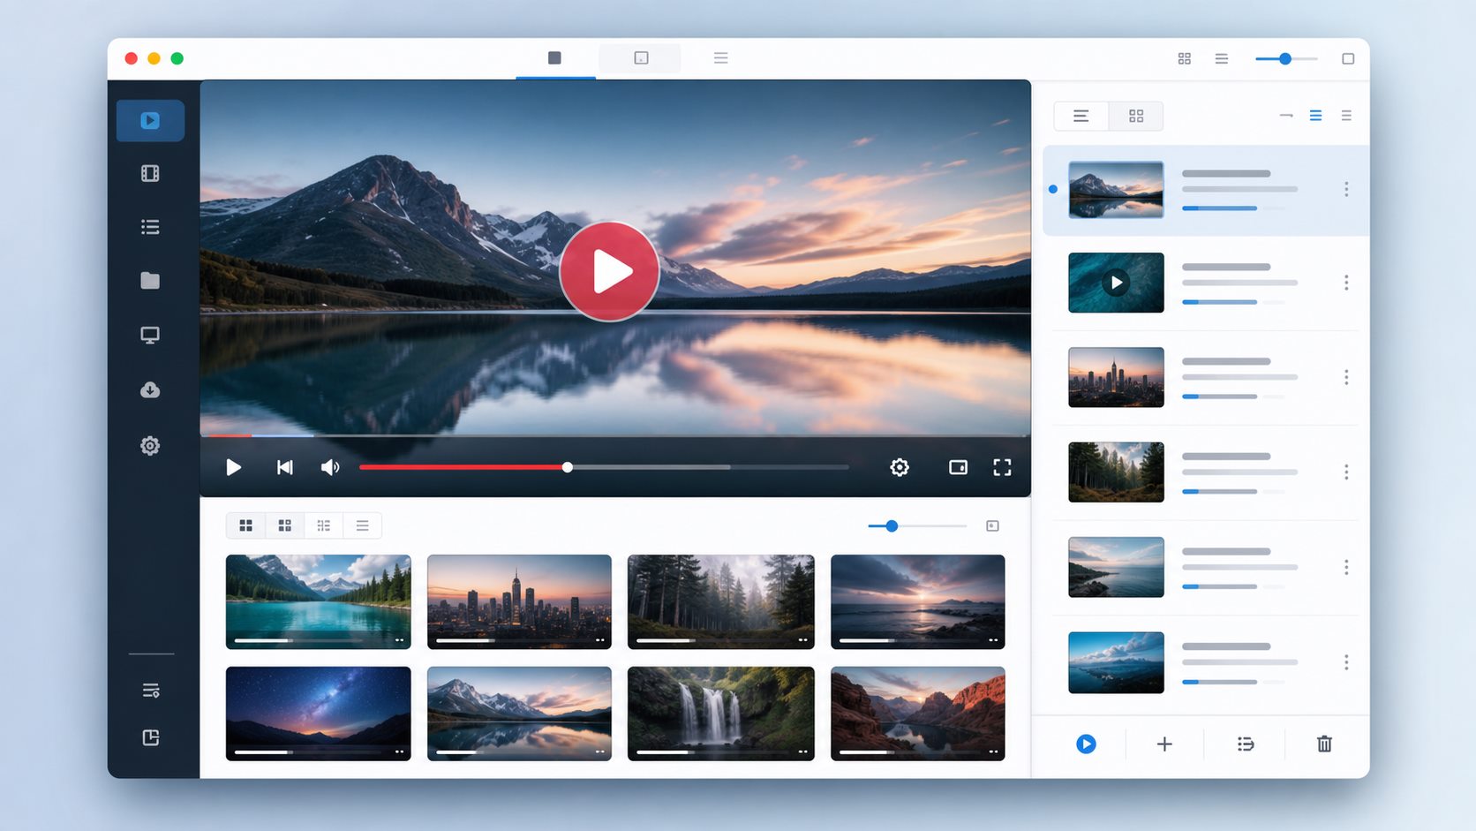
Task: Adjust the blue zoom slider in title bar
Action: (1286, 59)
